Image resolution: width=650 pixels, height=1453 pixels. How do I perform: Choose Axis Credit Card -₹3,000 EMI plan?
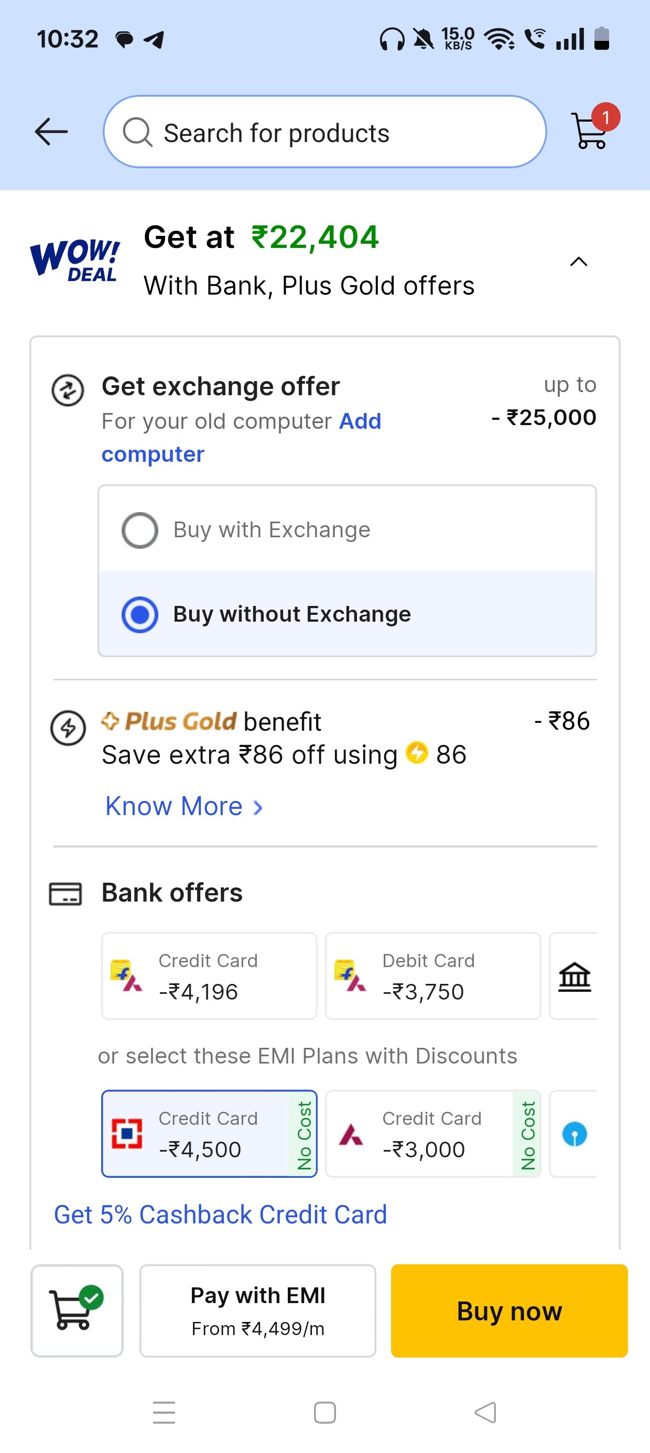coord(434,1134)
